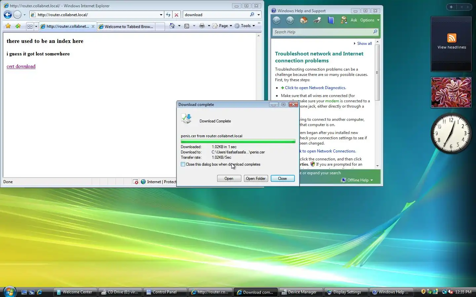
Task: Click the IE Home icon
Action: pyautogui.click(x=172, y=26)
